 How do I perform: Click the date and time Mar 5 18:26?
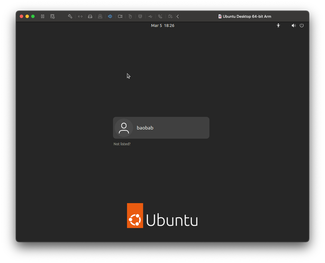click(x=162, y=25)
